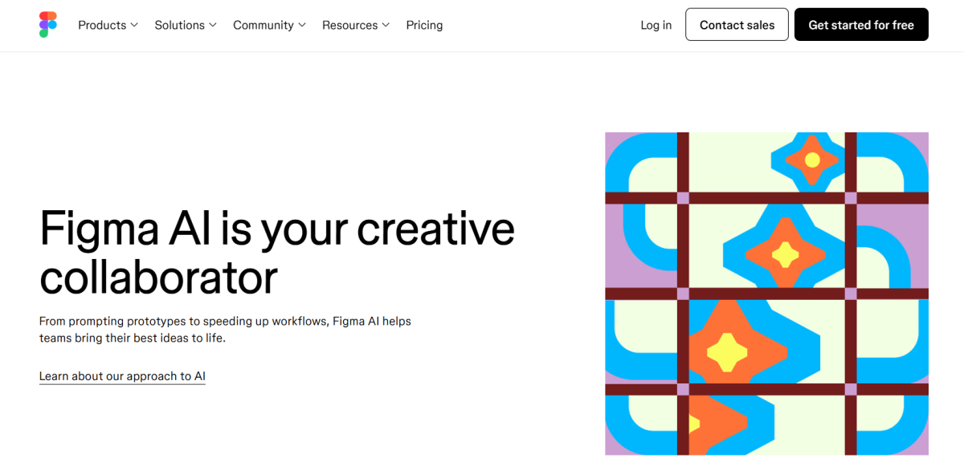
Task: Click the middle orange star with blue outline
Action: (785, 254)
